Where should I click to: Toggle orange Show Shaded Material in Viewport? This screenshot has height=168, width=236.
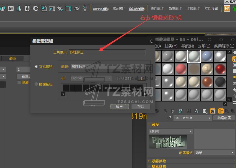point(213,111)
